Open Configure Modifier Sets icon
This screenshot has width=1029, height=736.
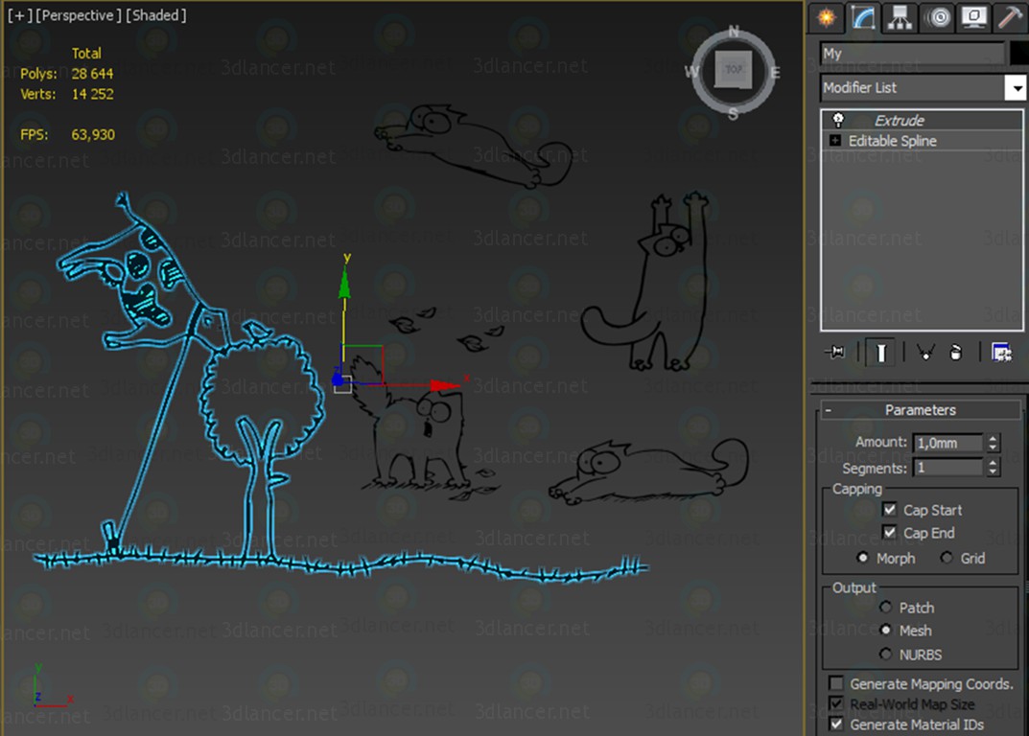(x=1001, y=353)
